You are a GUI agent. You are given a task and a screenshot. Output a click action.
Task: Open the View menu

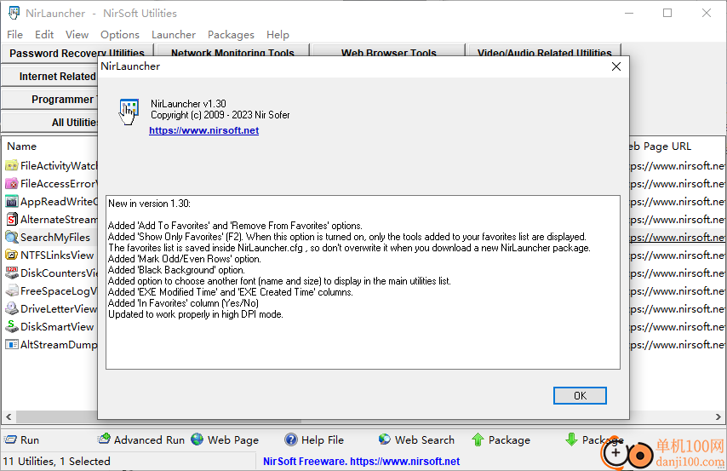[x=77, y=35]
